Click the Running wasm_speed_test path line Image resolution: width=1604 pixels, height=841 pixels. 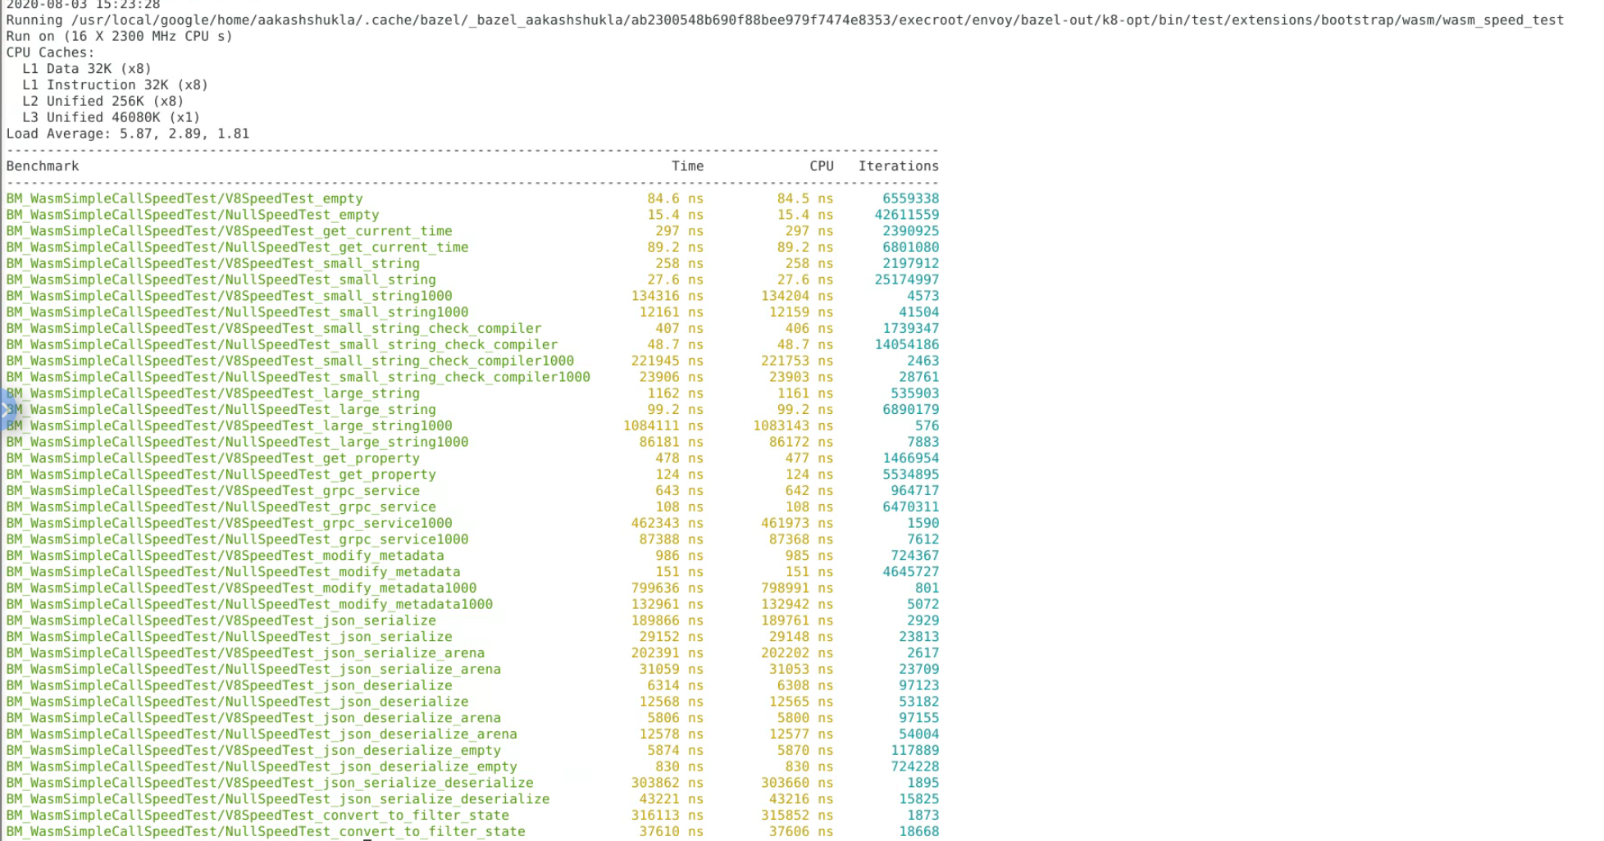pyautogui.click(x=785, y=20)
